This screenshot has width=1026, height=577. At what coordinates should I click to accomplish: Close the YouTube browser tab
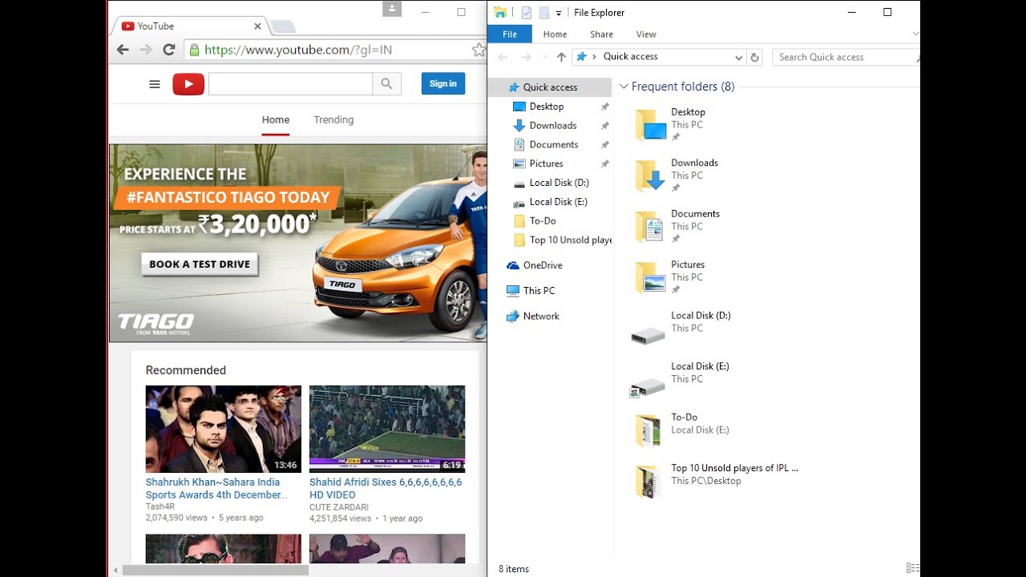tap(257, 26)
